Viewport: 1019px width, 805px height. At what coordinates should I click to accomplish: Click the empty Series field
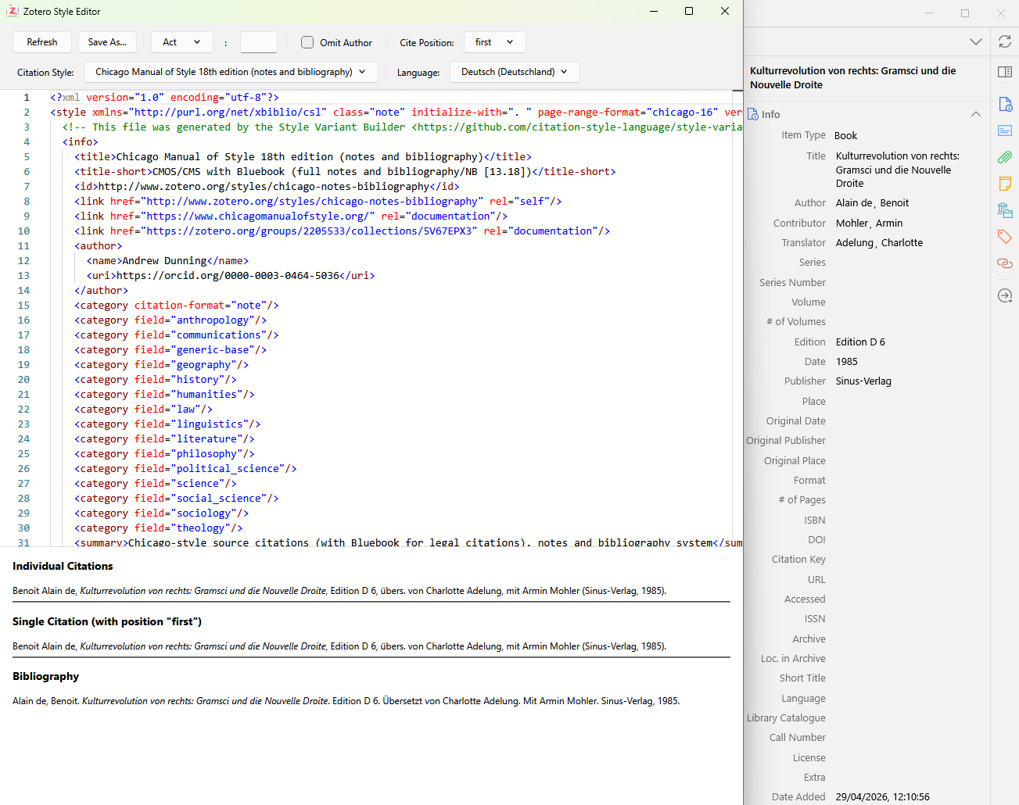907,263
